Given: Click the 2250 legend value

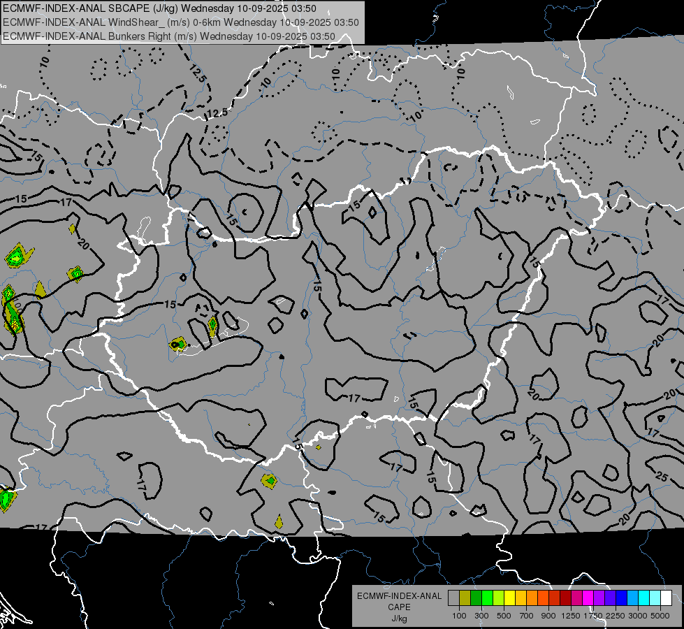Looking at the screenshot, I should (x=616, y=616).
